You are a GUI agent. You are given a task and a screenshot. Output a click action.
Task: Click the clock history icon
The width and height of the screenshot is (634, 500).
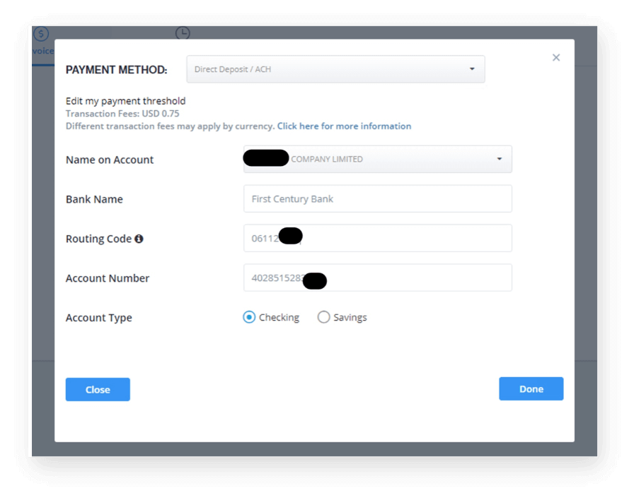[183, 33]
